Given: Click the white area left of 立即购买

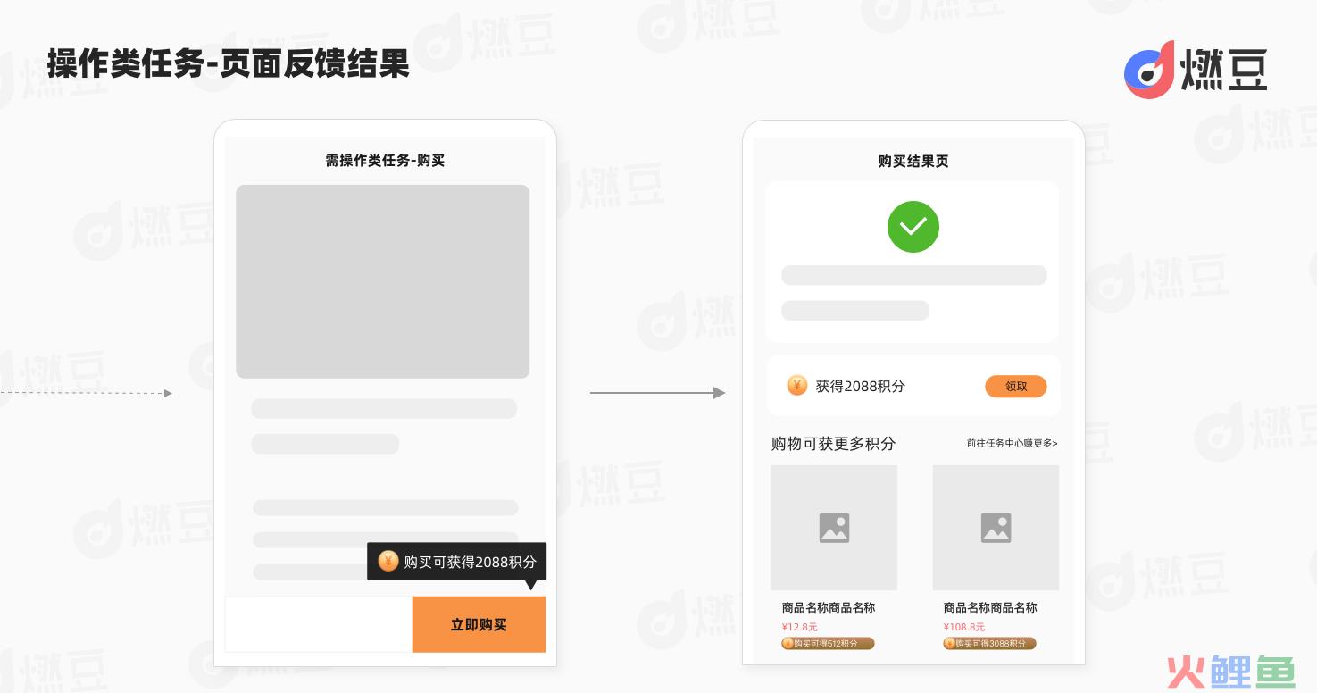Looking at the screenshot, I should pyautogui.click(x=319, y=624).
